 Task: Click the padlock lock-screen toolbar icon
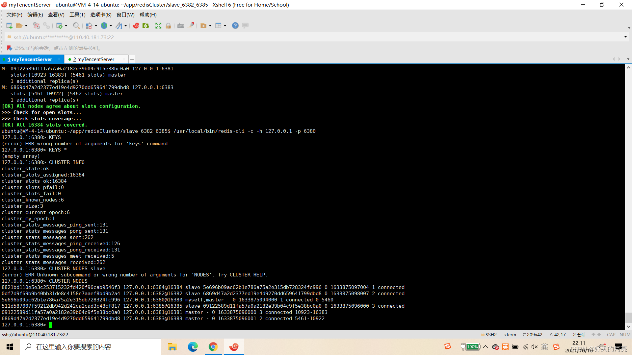click(168, 26)
